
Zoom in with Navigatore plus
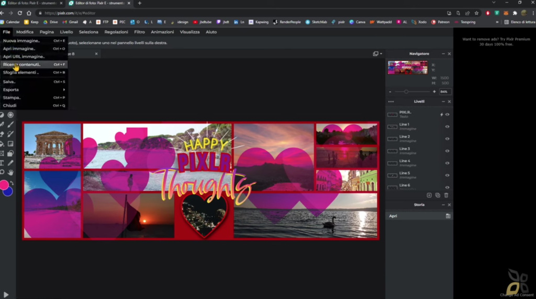pyautogui.click(x=434, y=92)
